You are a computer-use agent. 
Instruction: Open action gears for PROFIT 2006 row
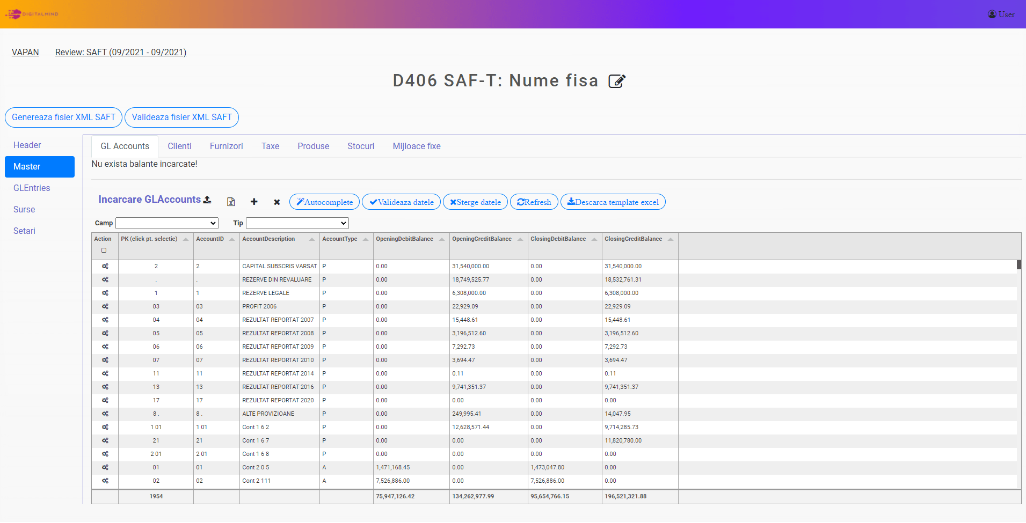coord(105,307)
